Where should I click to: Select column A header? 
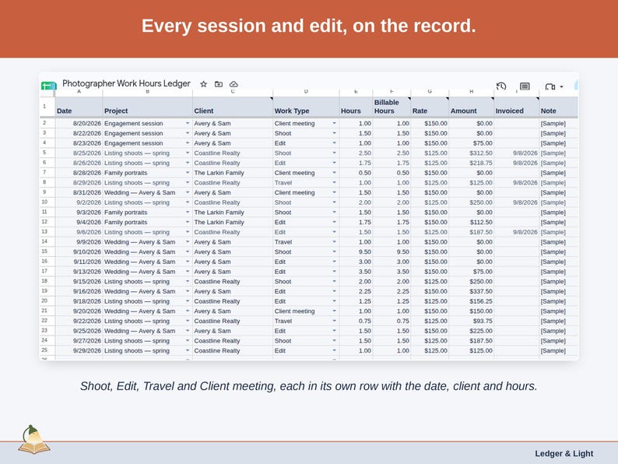click(x=79, y=92)
